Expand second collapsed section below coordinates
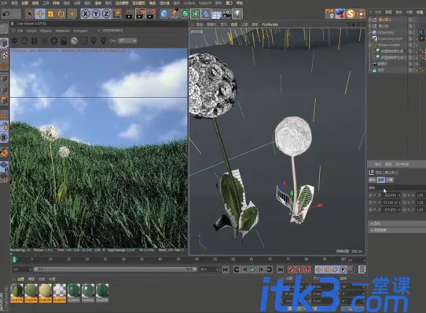 pyautogui.click(x=397, y=230)
